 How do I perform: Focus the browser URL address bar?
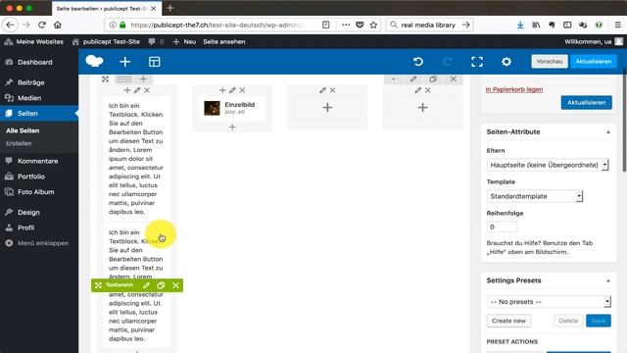coord(217,25)
